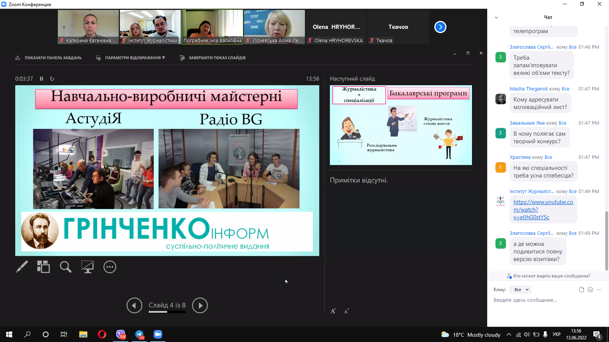This screenshot has height=342, width=609.
Task: Open the Кому recipient dropdown
Action: pos(521,290)
